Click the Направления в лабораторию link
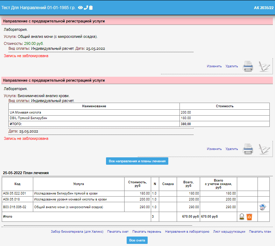The image size is (275, 246). click(x=187, y=232)
